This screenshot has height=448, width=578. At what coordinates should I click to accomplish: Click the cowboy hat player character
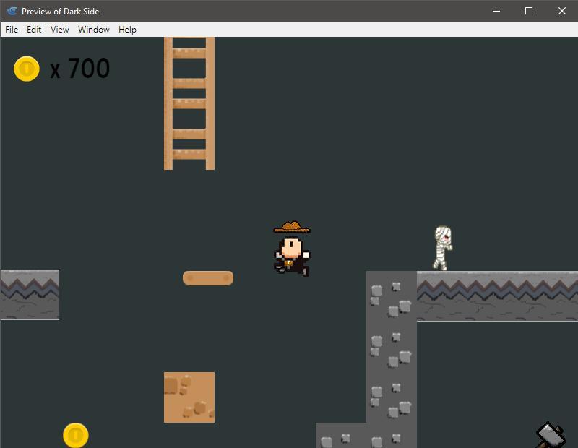(292, 249)
